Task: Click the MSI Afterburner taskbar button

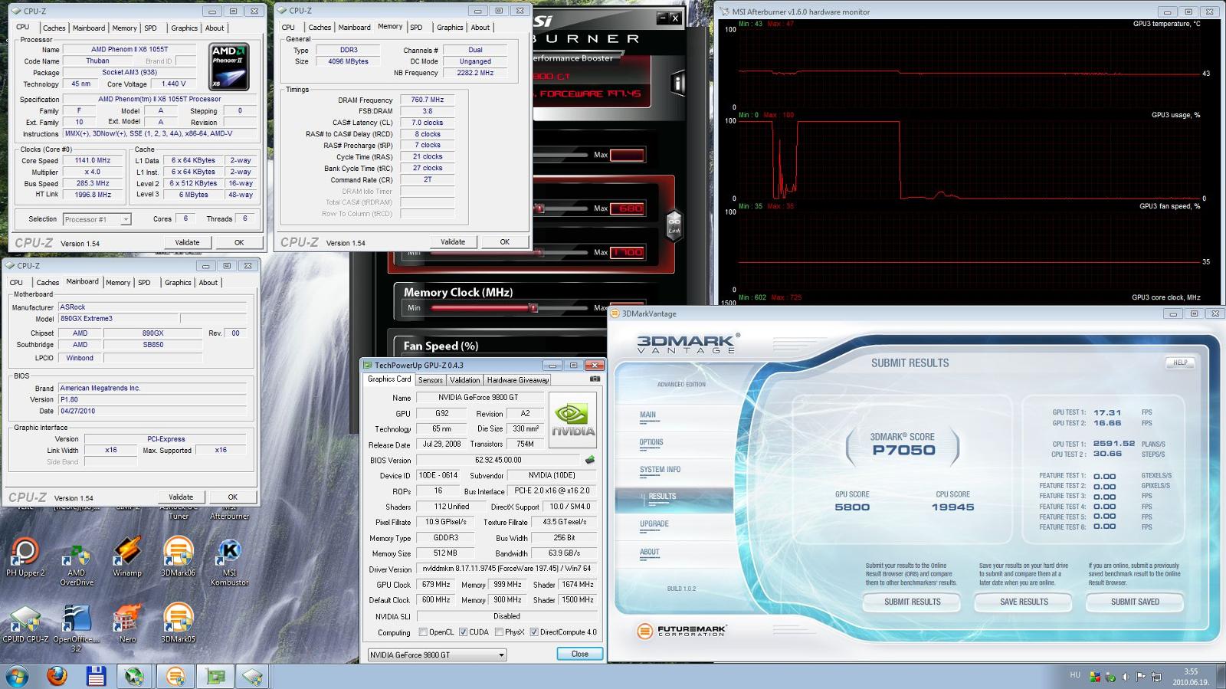Action: point(136,676)
